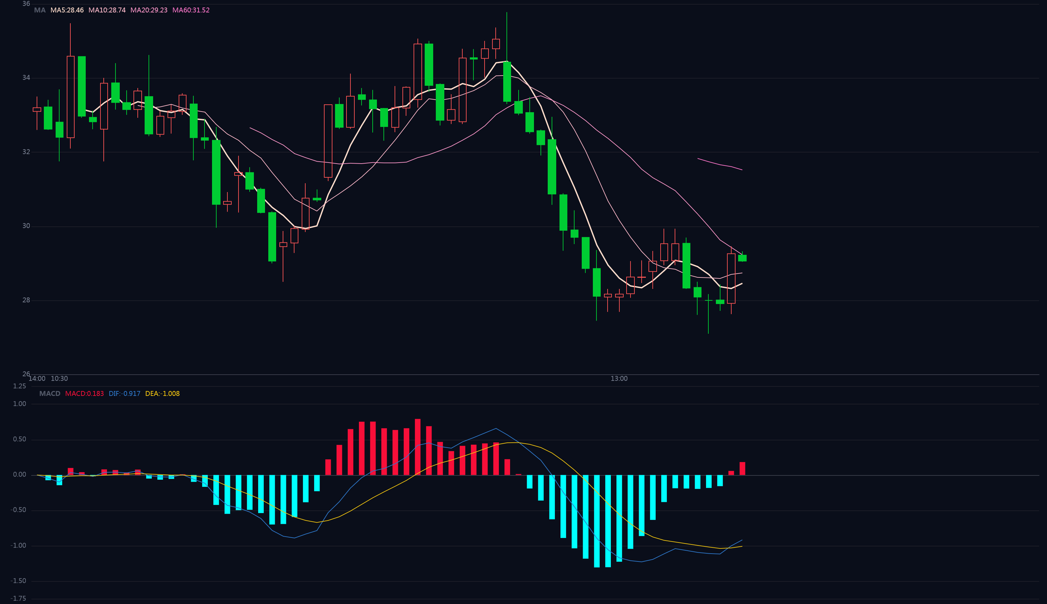Select the MA5:28.46 legend value

[67, 10]
